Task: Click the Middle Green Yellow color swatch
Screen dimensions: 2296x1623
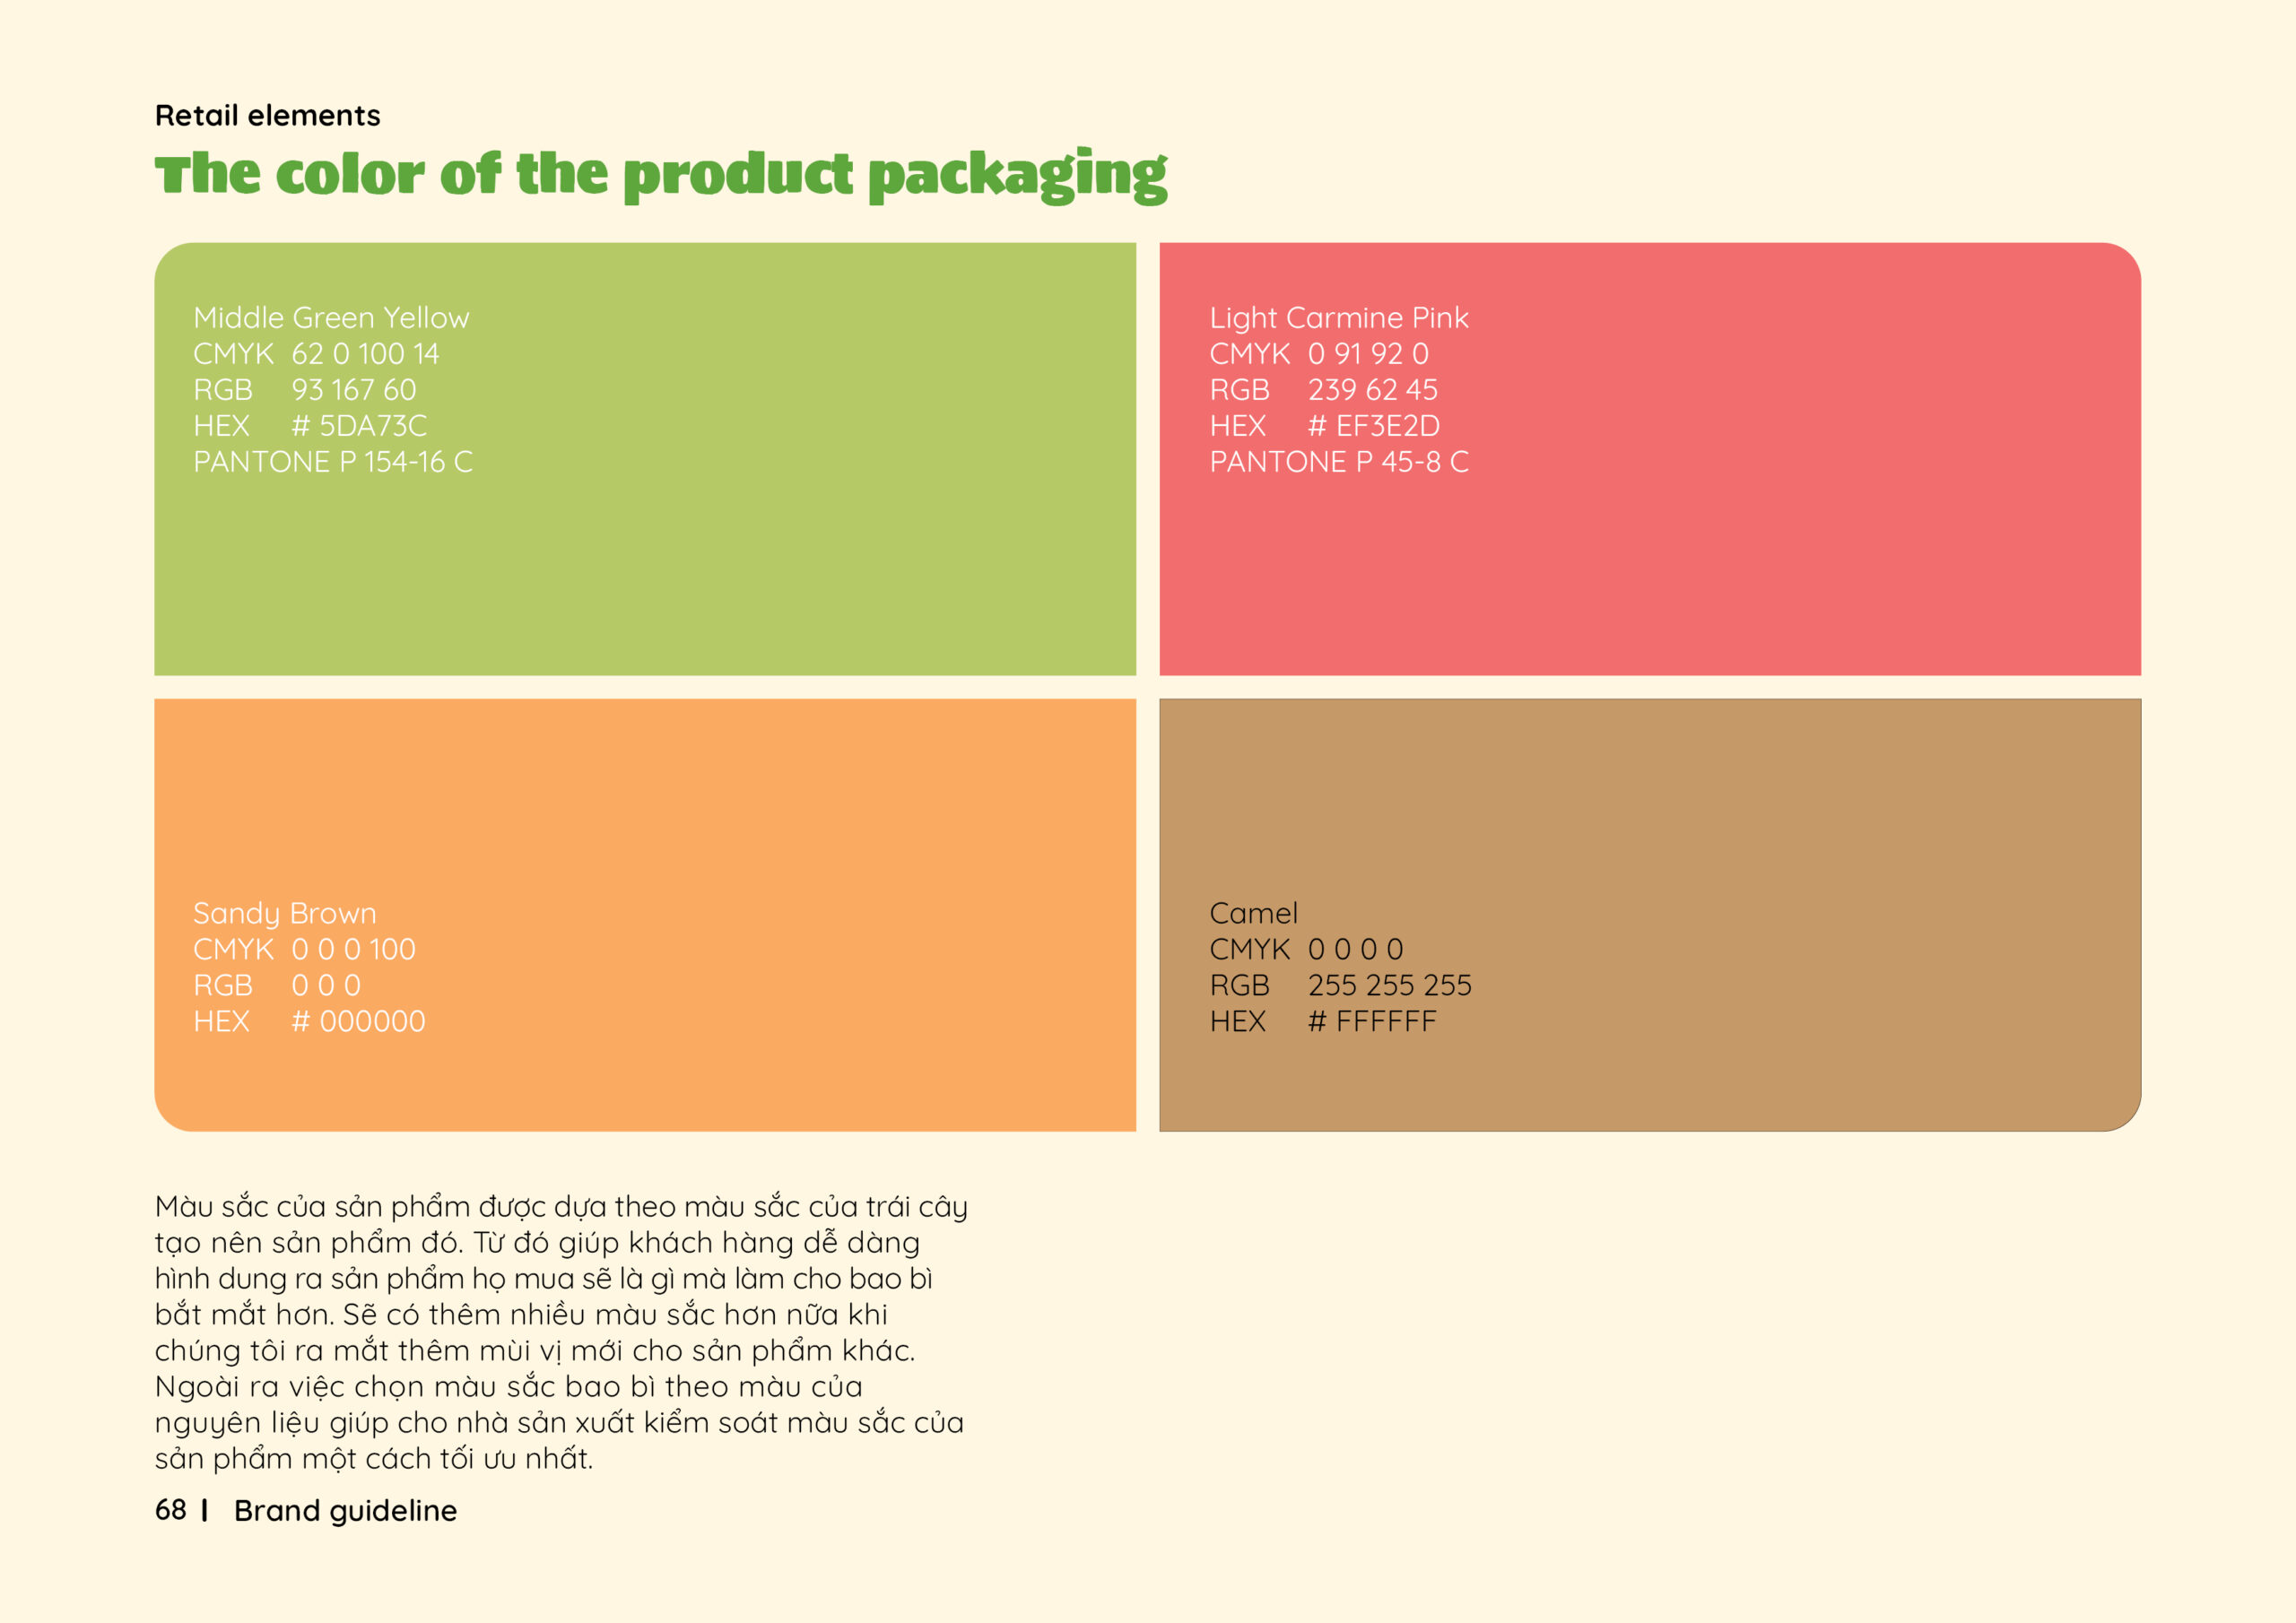Action: [x=645, y=459]
